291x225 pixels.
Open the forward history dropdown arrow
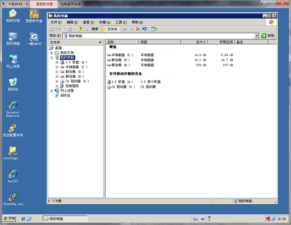click(x=75, y=29)
